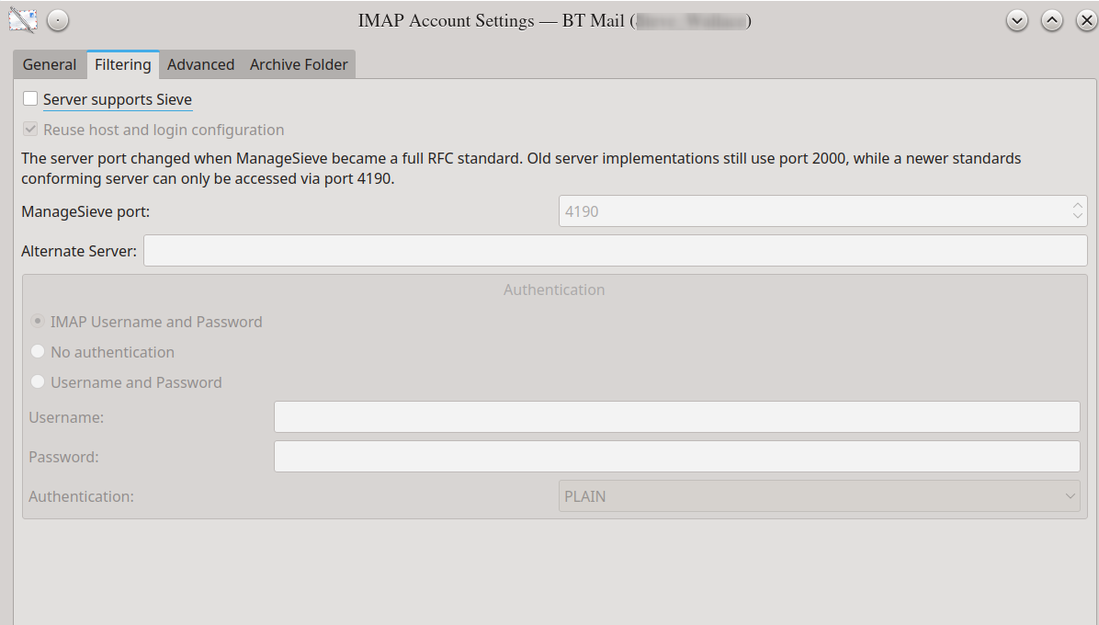Image resolution: width=1099 pixels, height=625 pixels.
Task: Click into the Password input field
Action: [x=676, y=456]
